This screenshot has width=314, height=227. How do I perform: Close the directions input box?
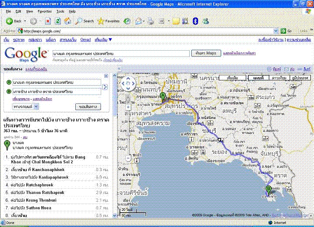(106, 76)
